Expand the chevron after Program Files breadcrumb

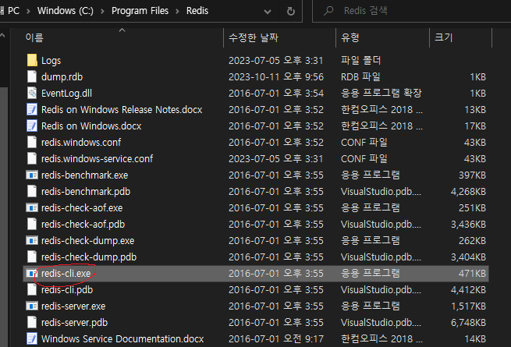pos(178,12)
